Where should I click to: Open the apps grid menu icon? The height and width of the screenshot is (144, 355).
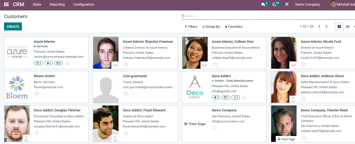(6, 5)
